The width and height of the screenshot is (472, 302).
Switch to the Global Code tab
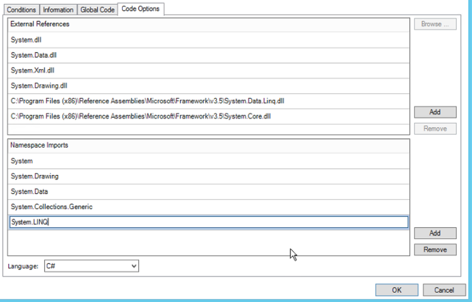pyautogui.click(x=97, y=9)
